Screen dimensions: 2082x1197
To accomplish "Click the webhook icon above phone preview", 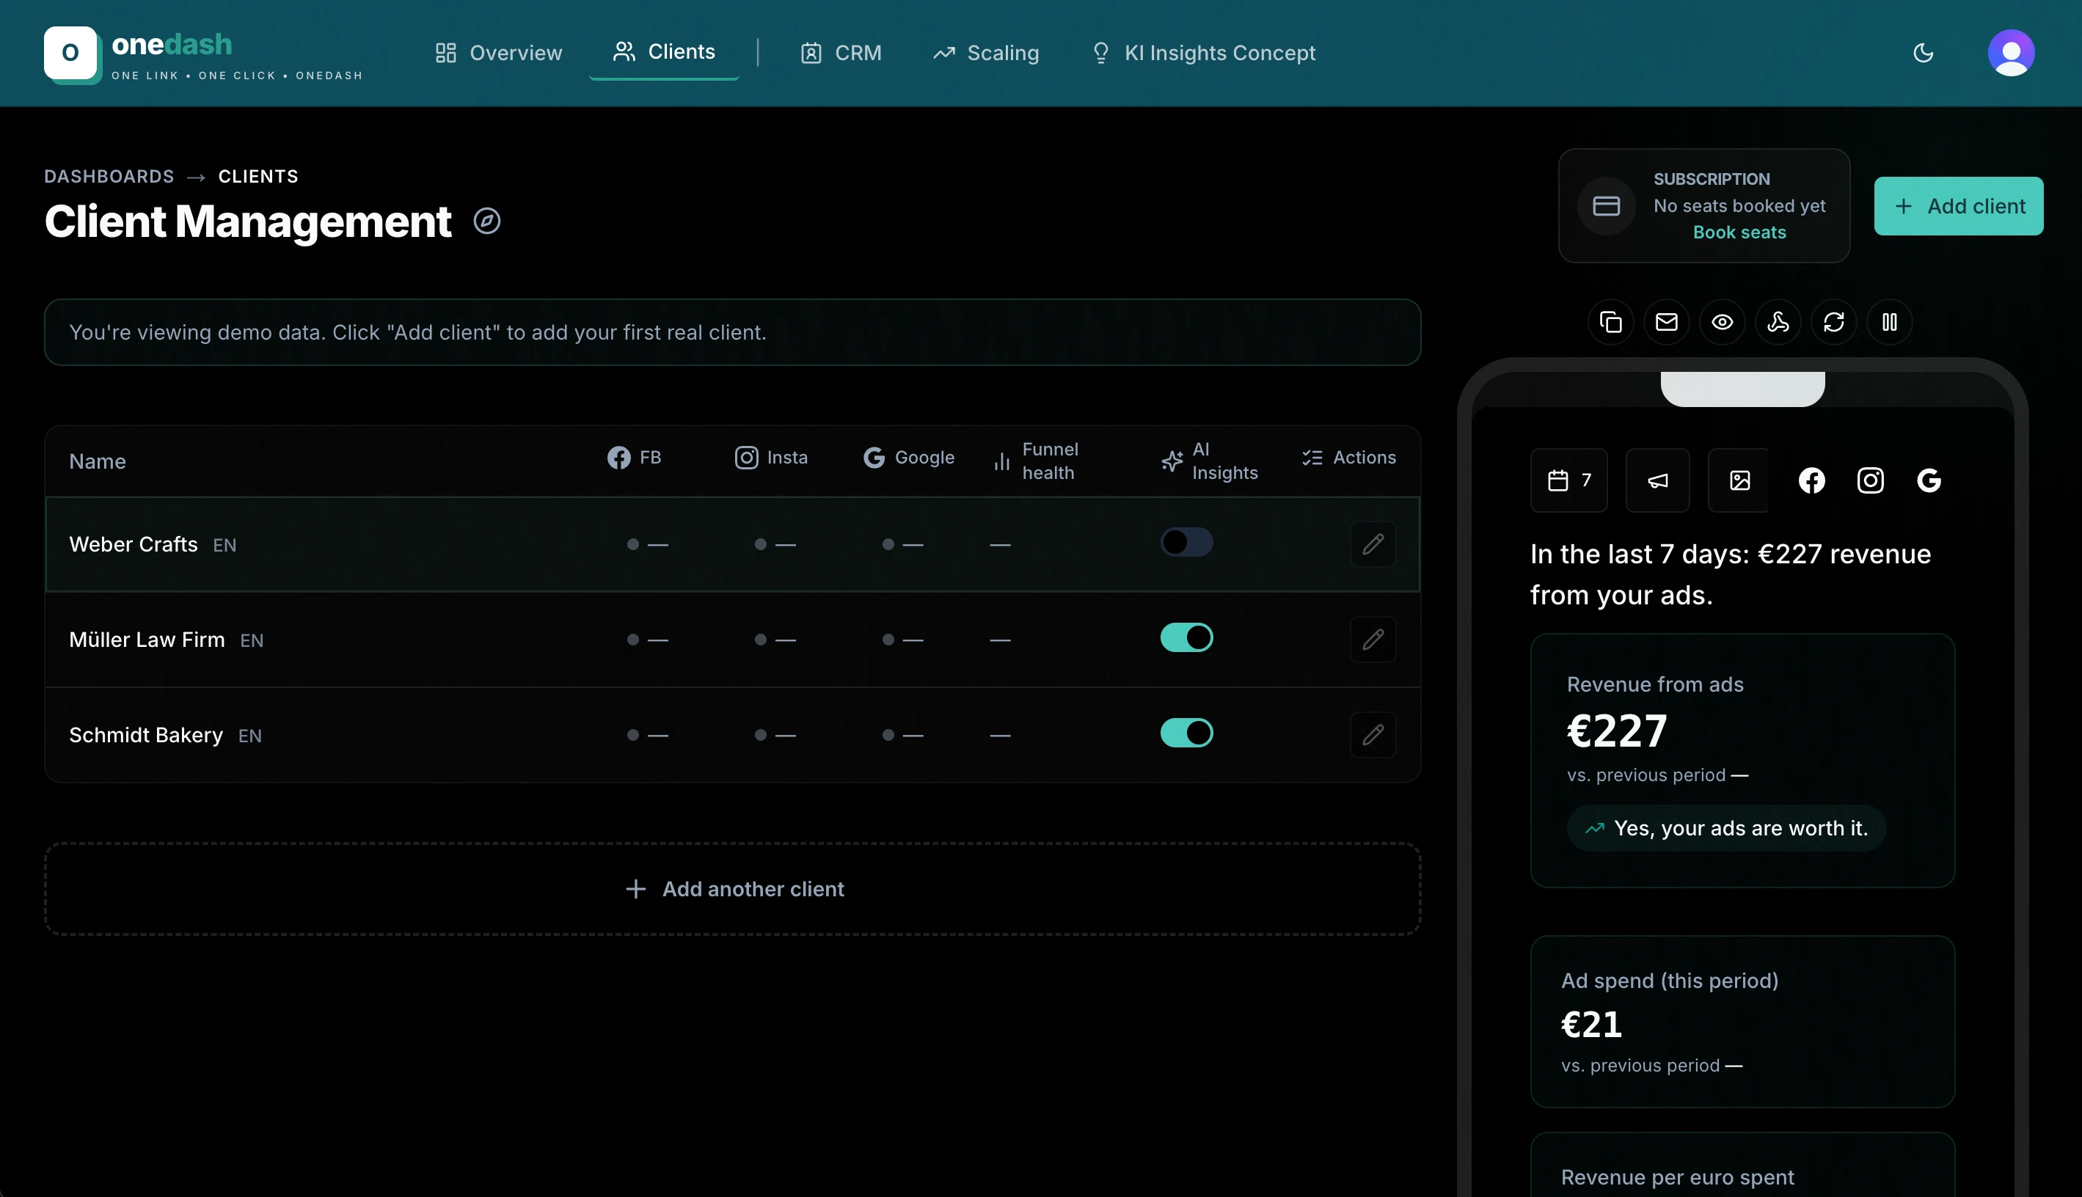I will 1778,322.
